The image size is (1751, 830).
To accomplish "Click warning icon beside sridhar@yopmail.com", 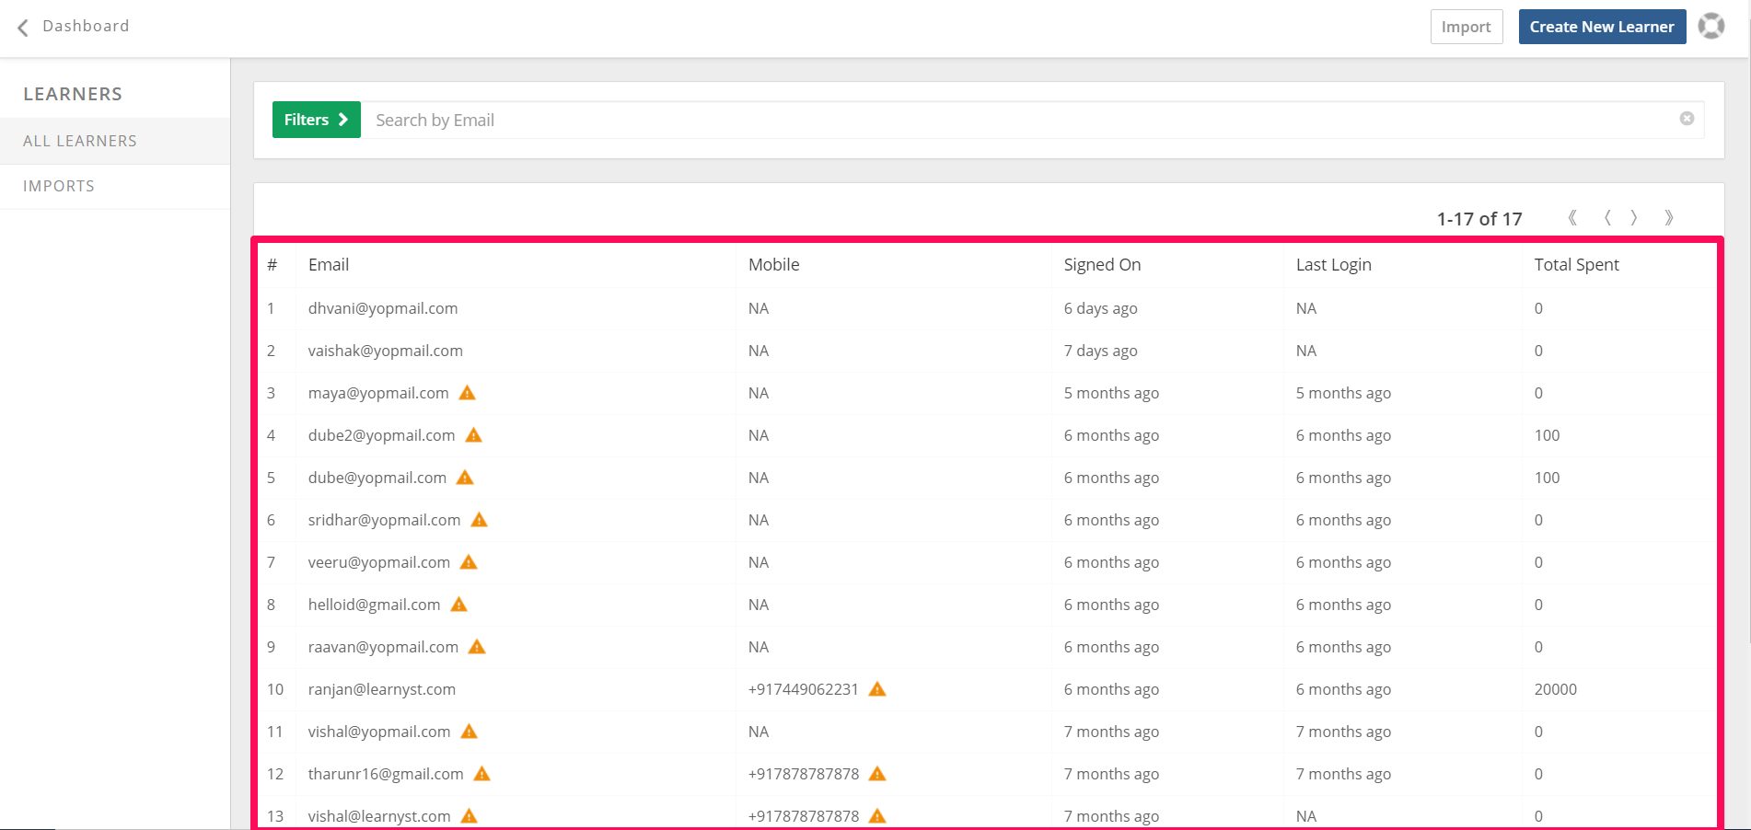I will [480, 520].
